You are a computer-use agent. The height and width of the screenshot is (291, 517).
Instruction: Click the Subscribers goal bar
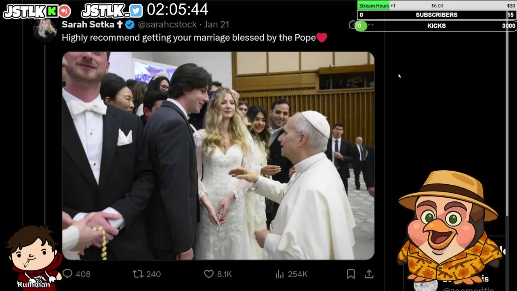(x=436, y=15)
